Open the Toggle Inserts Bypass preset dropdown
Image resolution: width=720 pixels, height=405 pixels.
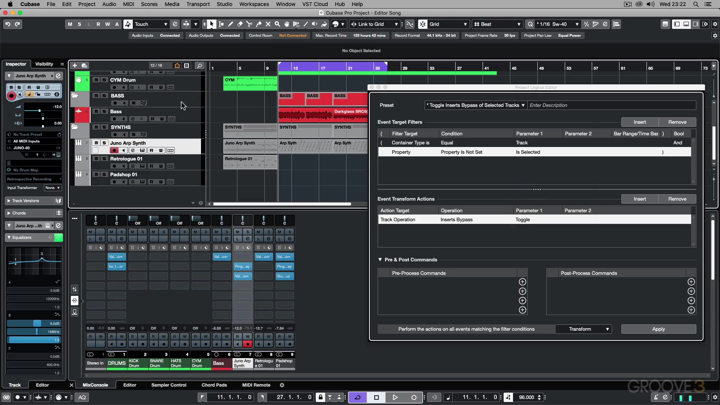[x=475, y=105]
